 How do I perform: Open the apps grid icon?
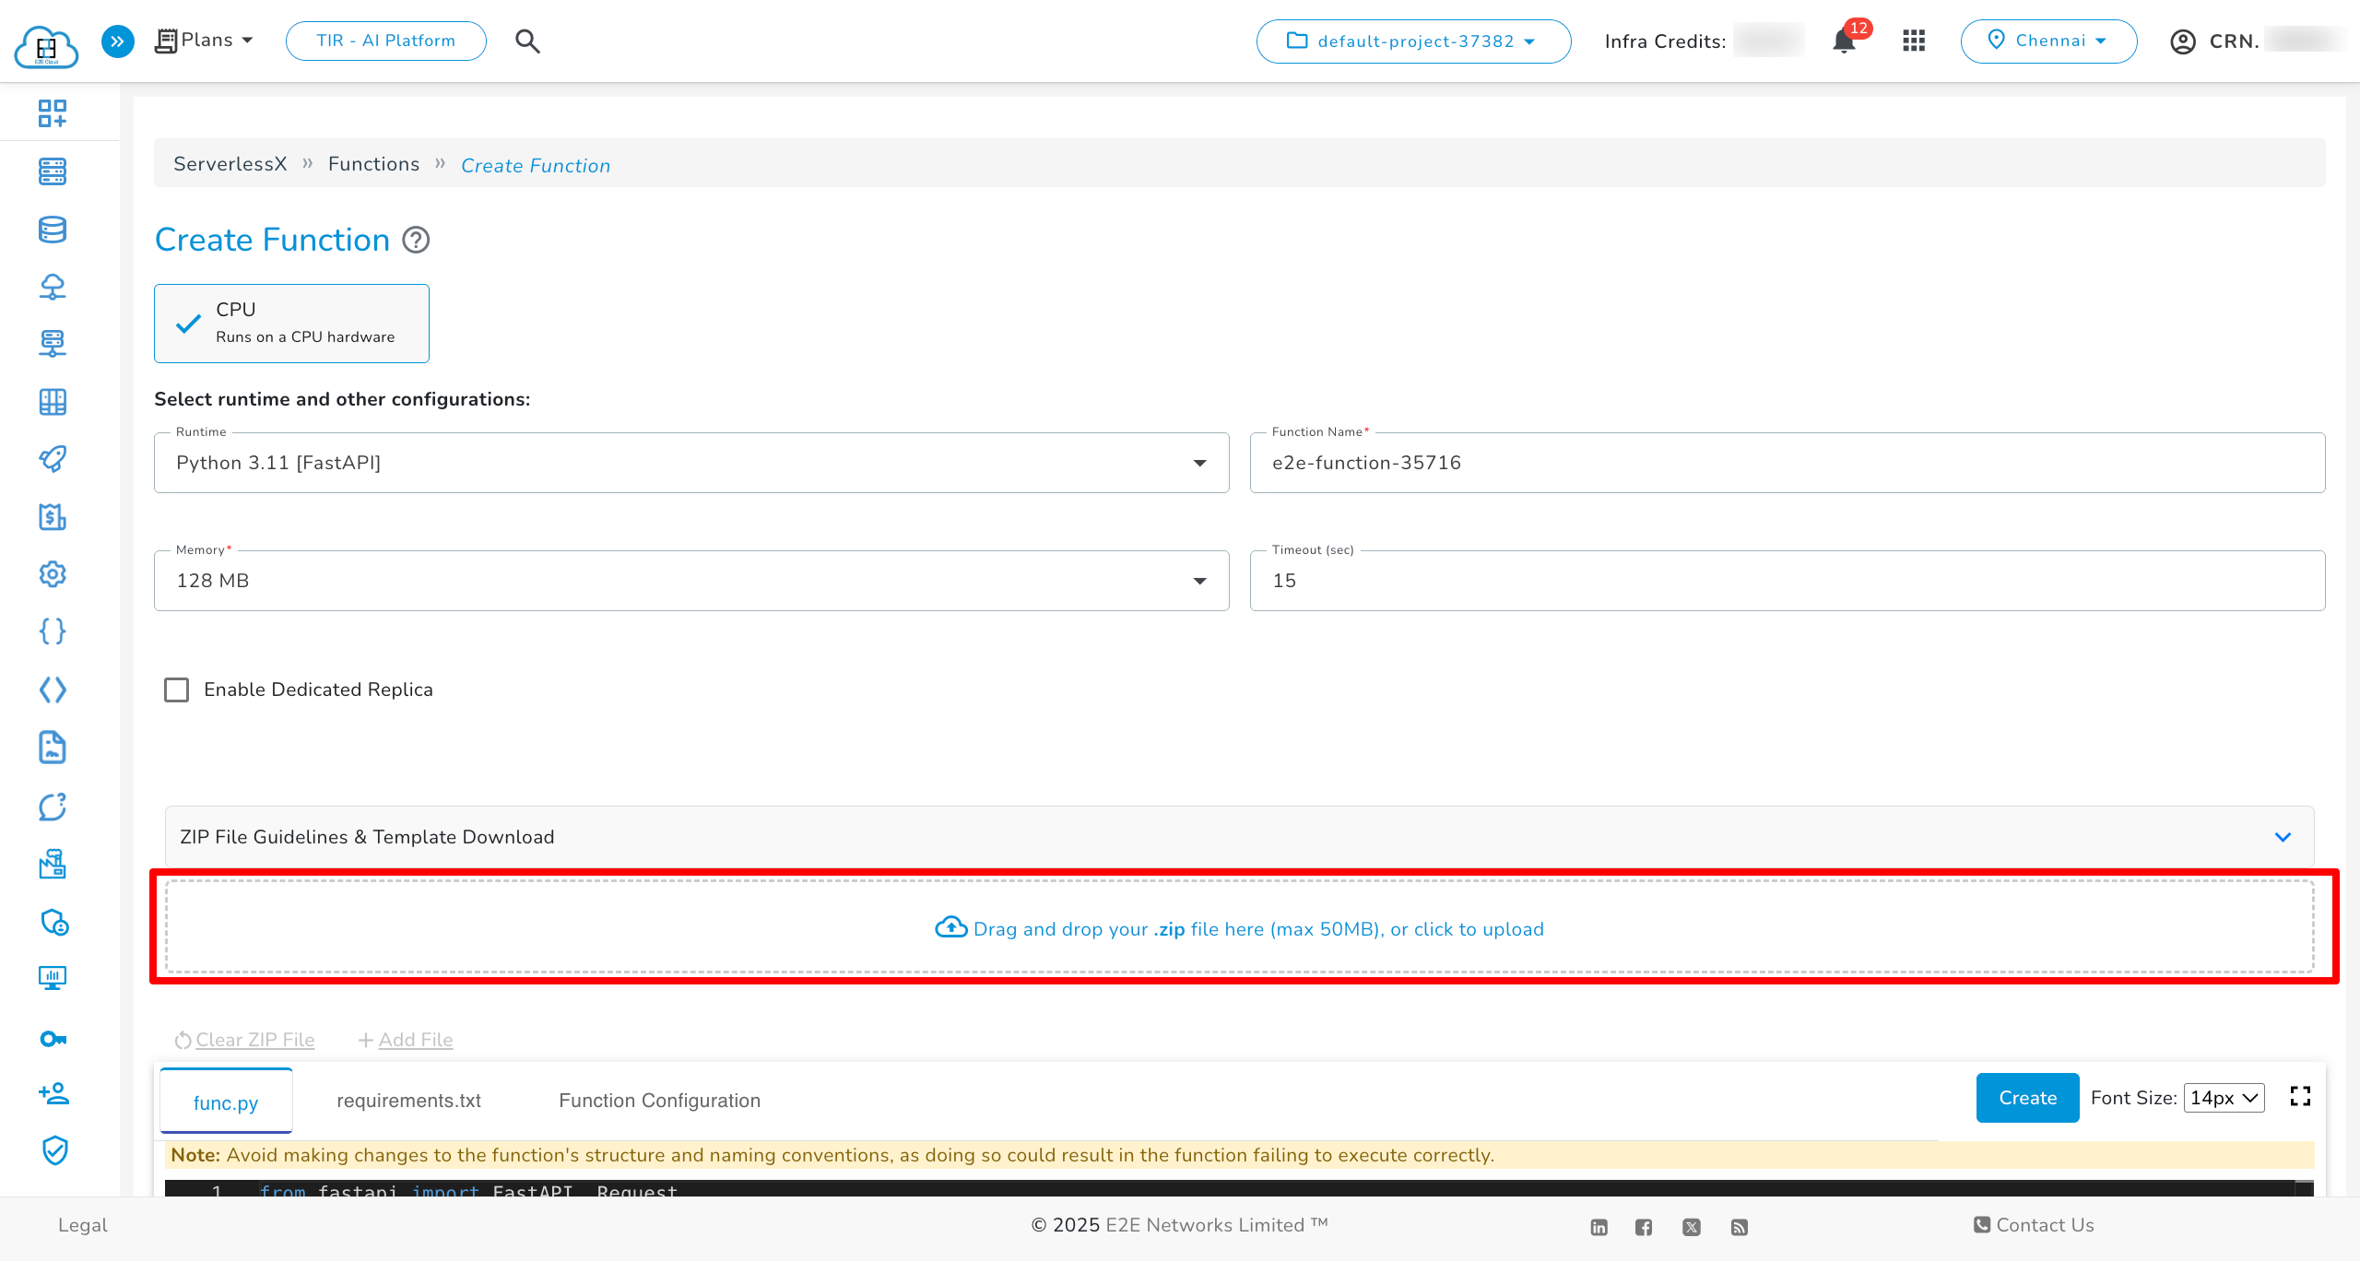1914,41
